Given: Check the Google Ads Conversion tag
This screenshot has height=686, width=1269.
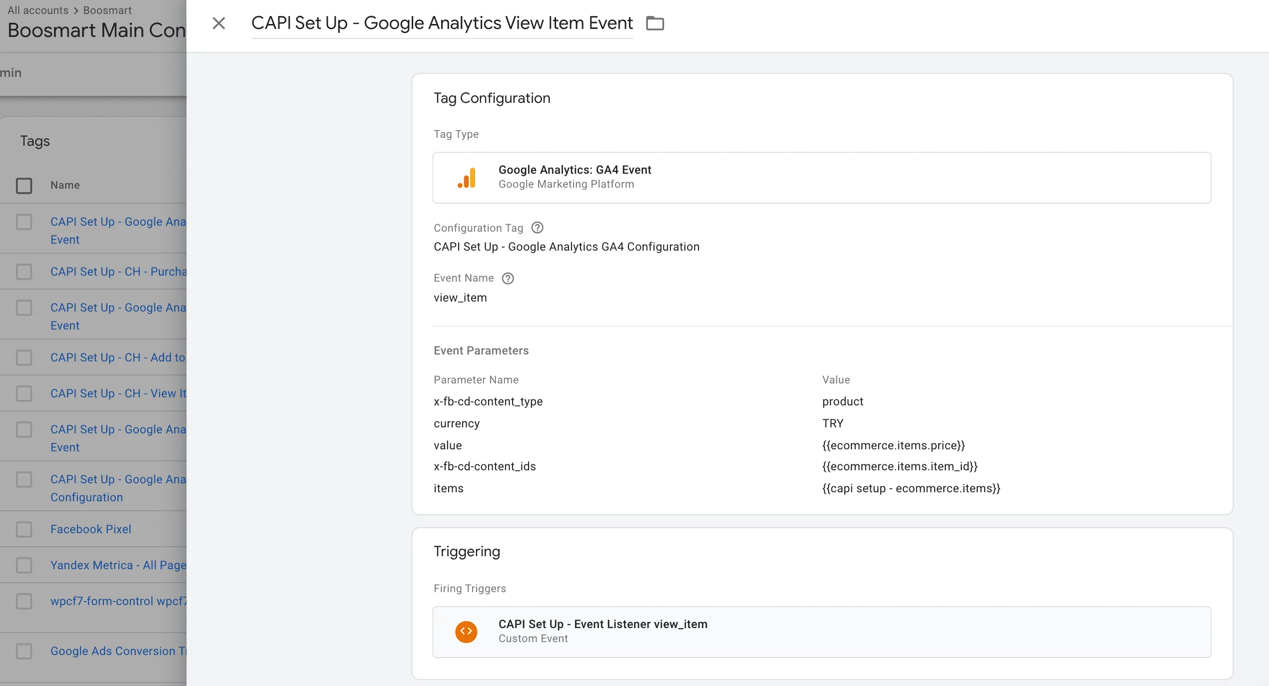Looking at the screenshot, I should click(x=24, y=651).
